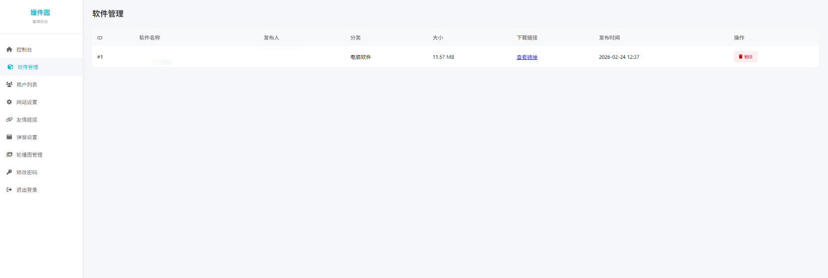Click the 软件名称 column header

click(149, 38)
